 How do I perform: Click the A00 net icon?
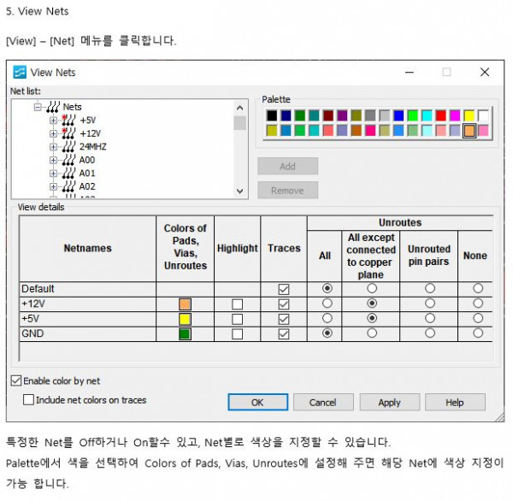pos(68,160)
